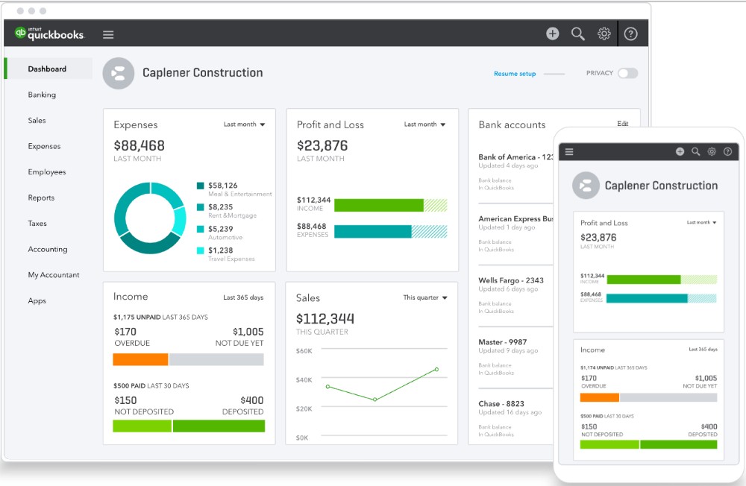Viewport: 746px width, 486px height.
Task: Open Taxes in the sidebar
Action: (x=37, y=223)
